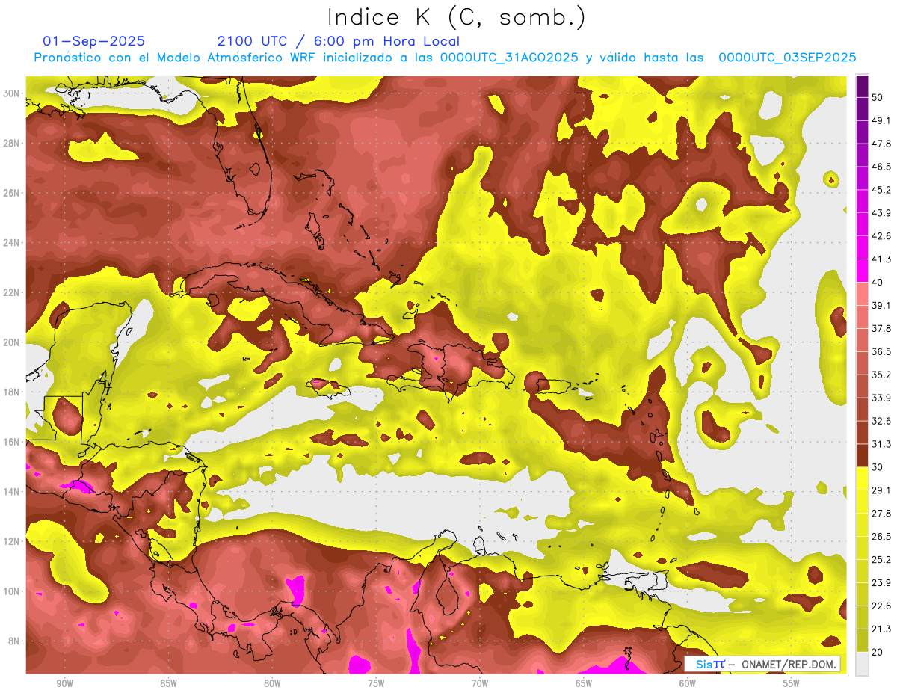
Task: Click the 16N latitude axis label
Action: (12, 442)
